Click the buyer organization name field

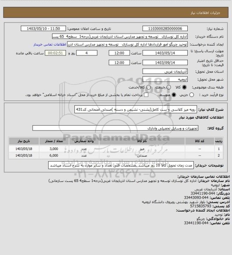(120, 36)
